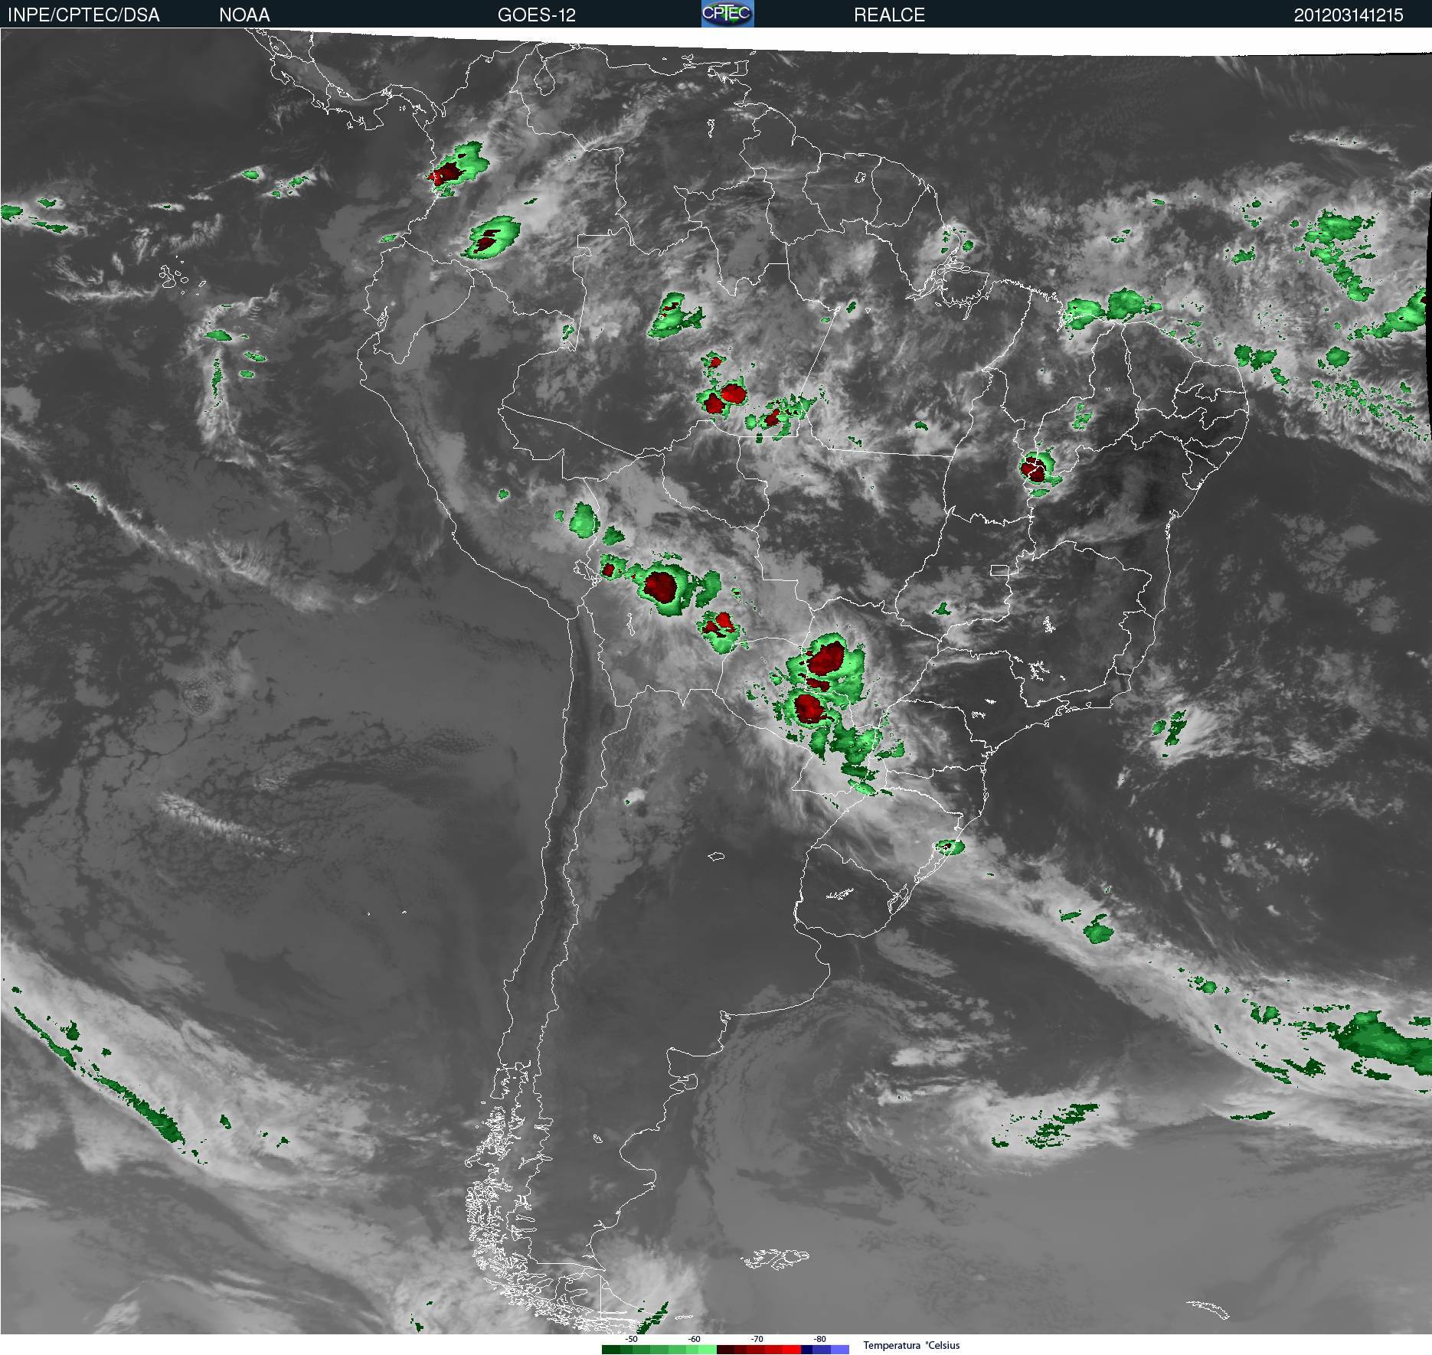Click the Temperatura °Celsius legend caption
The height and width of the screenshot is (1355, 1432).
[911, 1345]
